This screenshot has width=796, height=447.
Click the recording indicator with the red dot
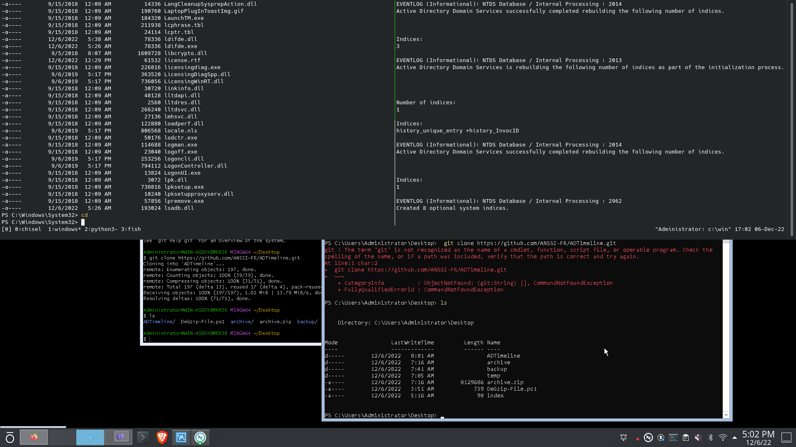(637, 439)
